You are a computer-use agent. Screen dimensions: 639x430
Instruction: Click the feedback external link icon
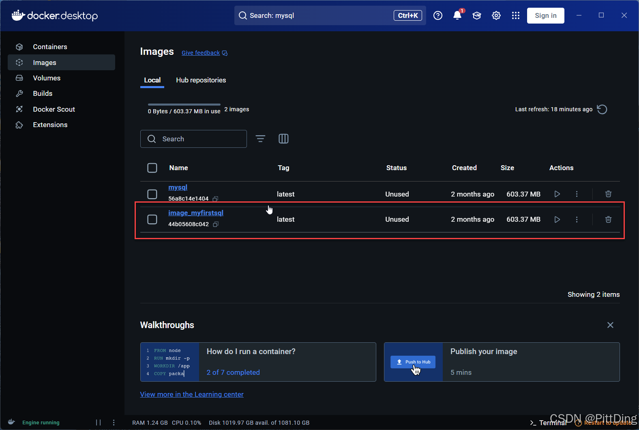[225, 53]
